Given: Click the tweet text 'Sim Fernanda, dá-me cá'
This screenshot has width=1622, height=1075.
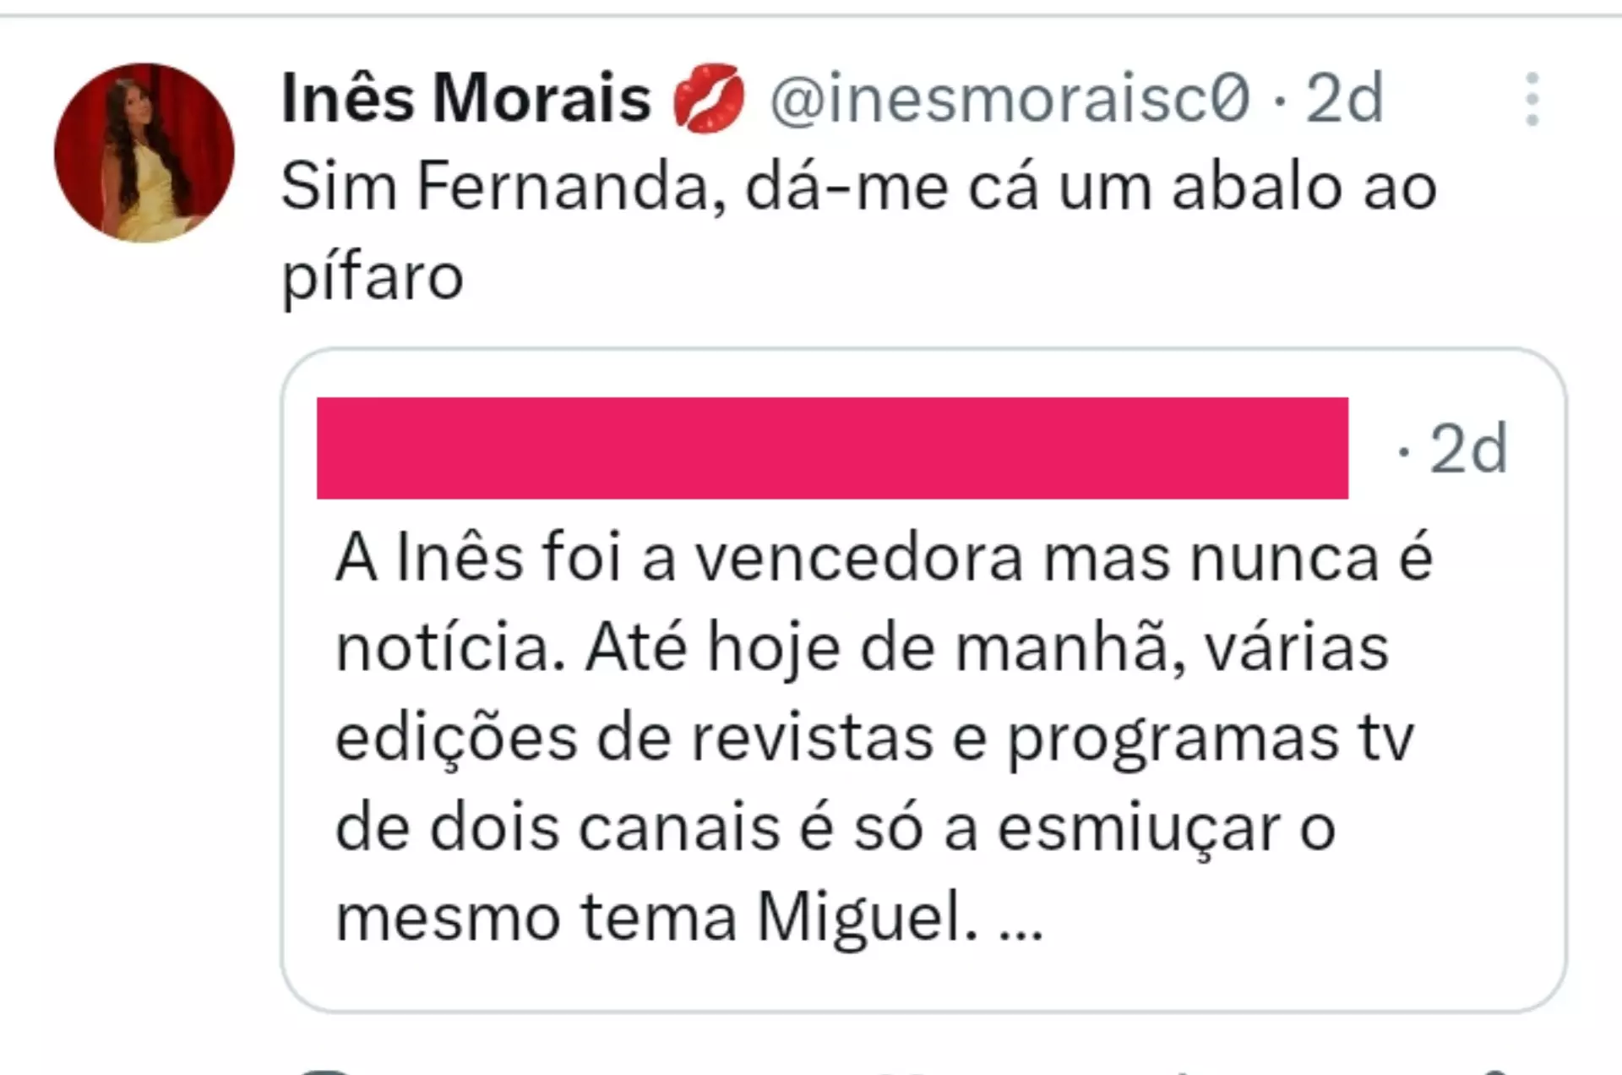Looking at the screenshot, I should click(x=623, y=187).
